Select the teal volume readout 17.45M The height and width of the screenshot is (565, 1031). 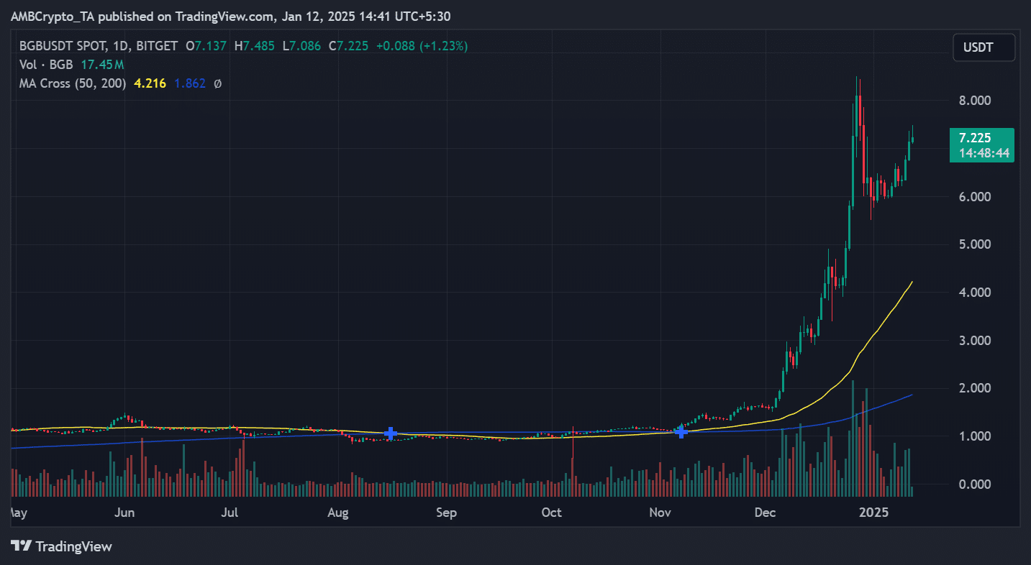(101, 64)
